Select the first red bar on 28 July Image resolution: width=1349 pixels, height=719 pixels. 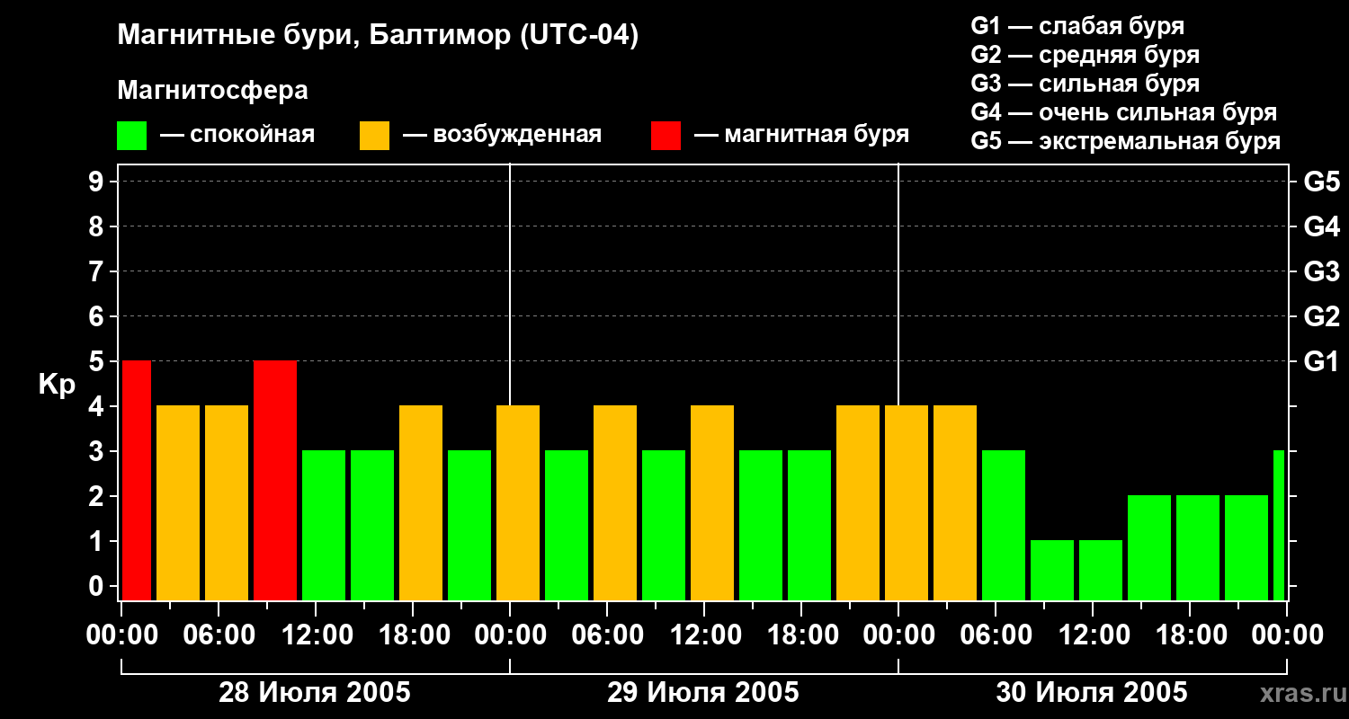pos(137,480)
